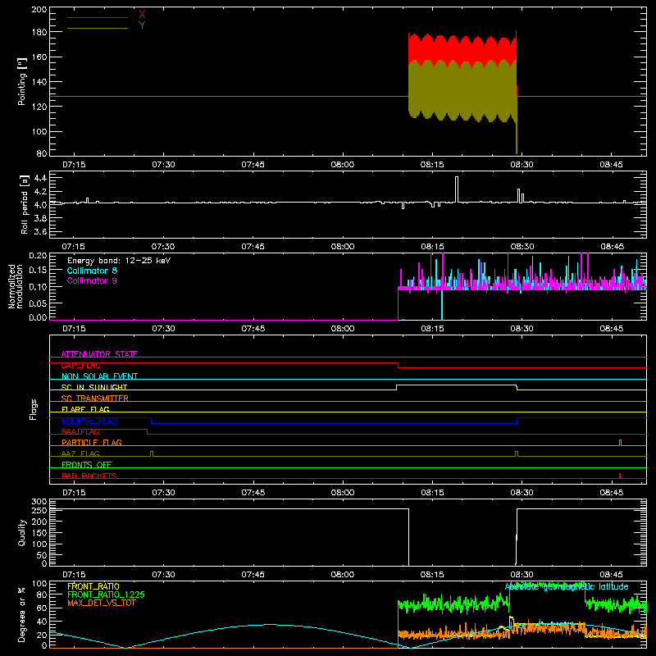Click the "Roll period [s]" axis title
656x656 pixels.
[x=24, y=204]
